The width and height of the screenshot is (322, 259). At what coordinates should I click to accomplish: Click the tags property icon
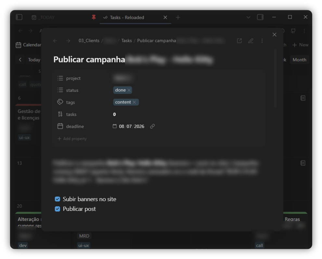pos(60,102)
